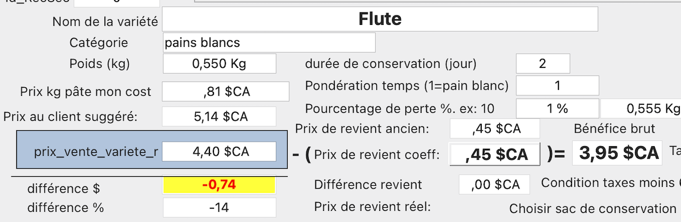Click the Choisir sac de conservation label
Viewport: 681px width, 222px height.
tap(592, 208)
